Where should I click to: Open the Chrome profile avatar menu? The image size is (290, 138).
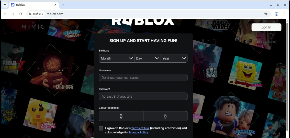point(276,14)
